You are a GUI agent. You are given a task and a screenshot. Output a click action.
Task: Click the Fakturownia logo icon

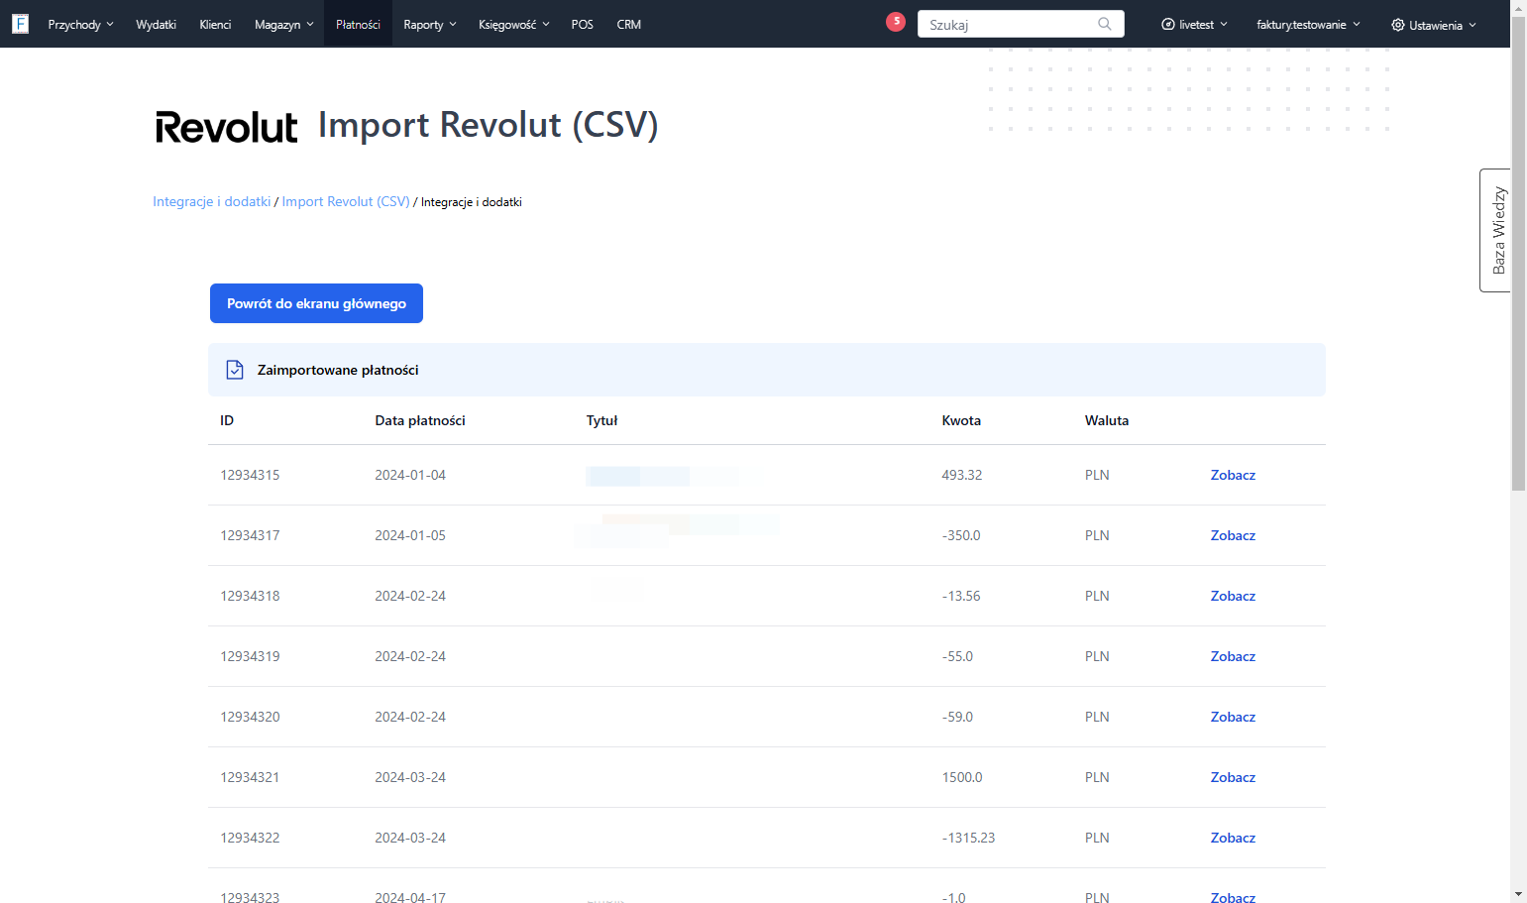click(x=20, y=24)
